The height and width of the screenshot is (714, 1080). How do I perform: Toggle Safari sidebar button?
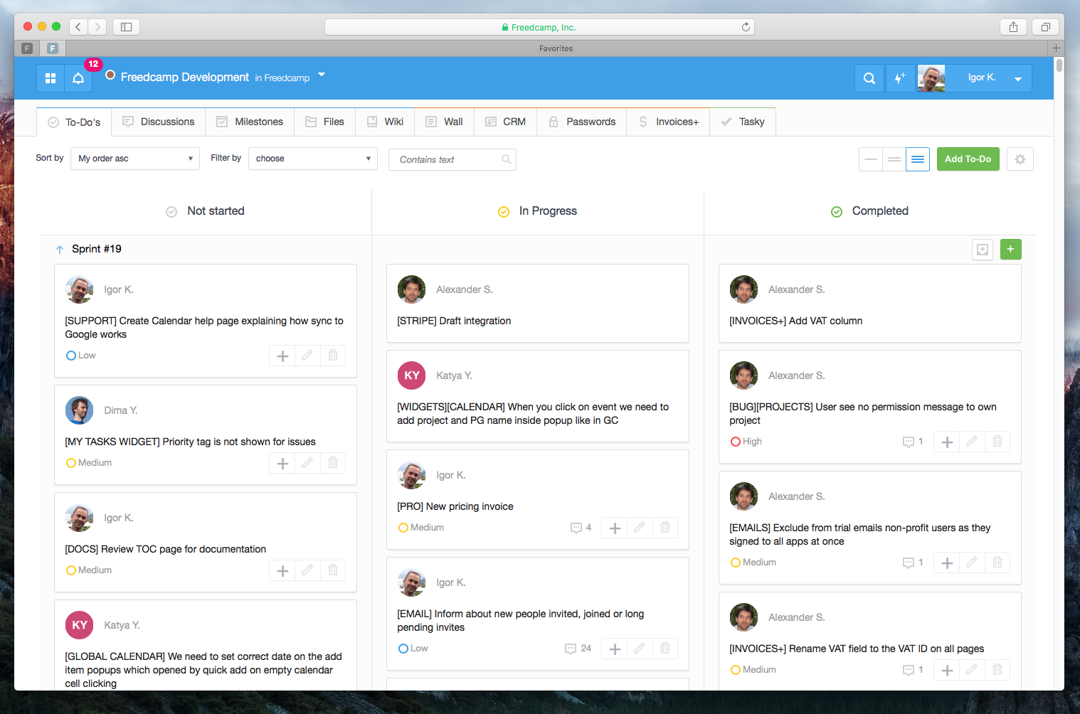126,27
